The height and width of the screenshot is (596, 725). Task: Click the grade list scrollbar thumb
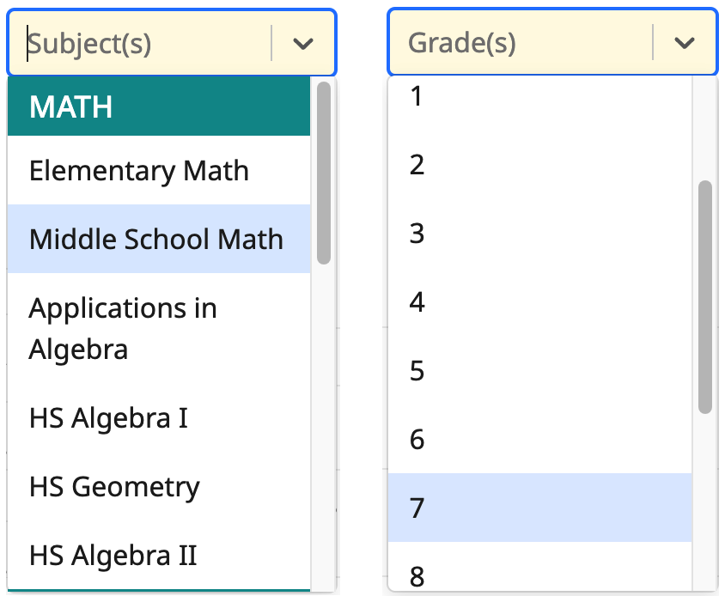point(705,296)
